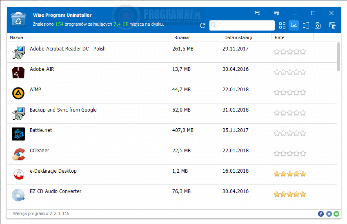This screenshot has height=224, width=347.
Task: Click the 05.11.2017 install date
Action: click(x=236, y=130)
